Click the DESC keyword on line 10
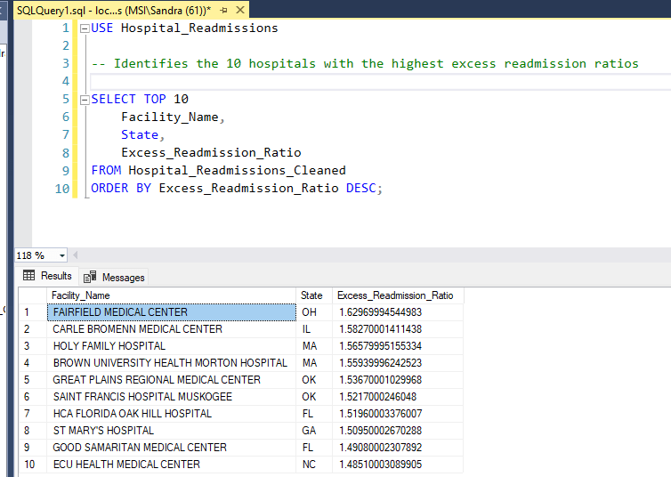The height and width of the screenshot is (477, 671). pyautogui.click(x=360, y=189)
